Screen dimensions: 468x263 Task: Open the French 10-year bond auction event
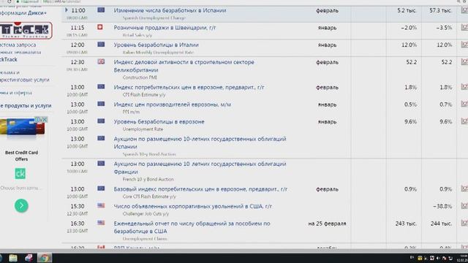tap(200, 168)
